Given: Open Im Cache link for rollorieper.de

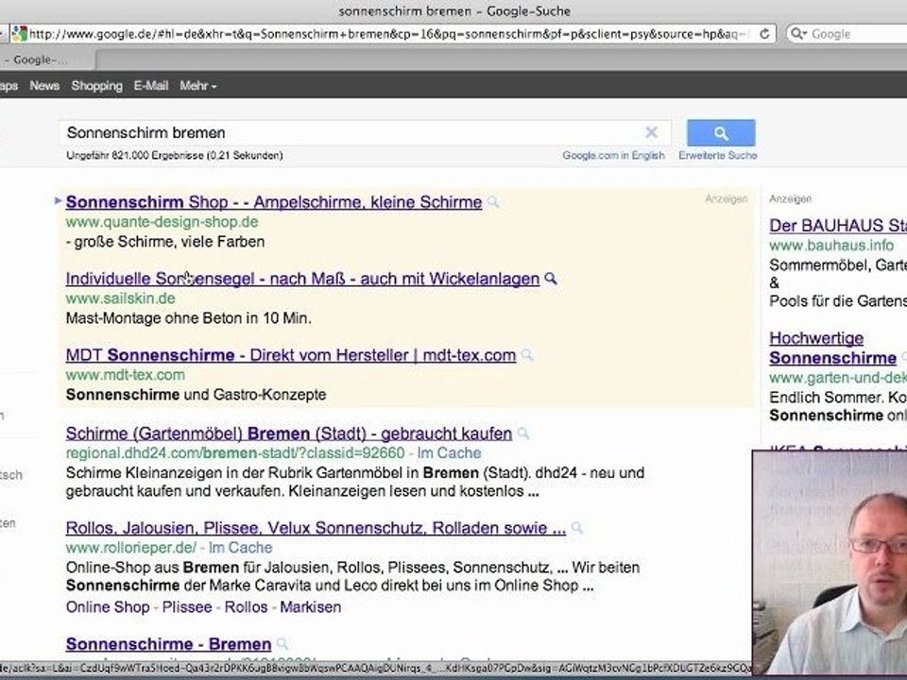Looking at the screenshot, I should (x=241, y=548).
